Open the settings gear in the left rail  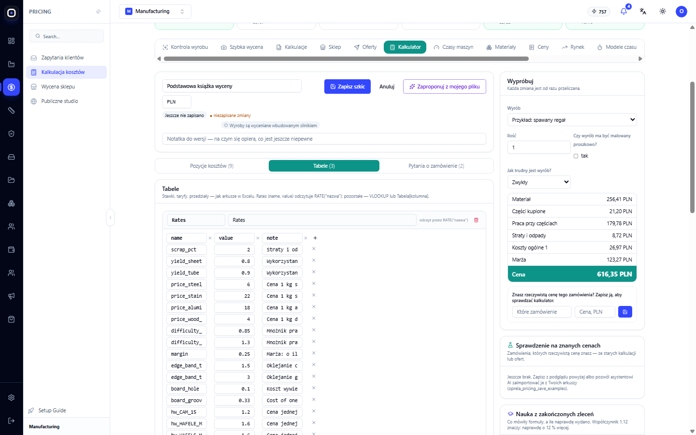click(x=12, y=398)
